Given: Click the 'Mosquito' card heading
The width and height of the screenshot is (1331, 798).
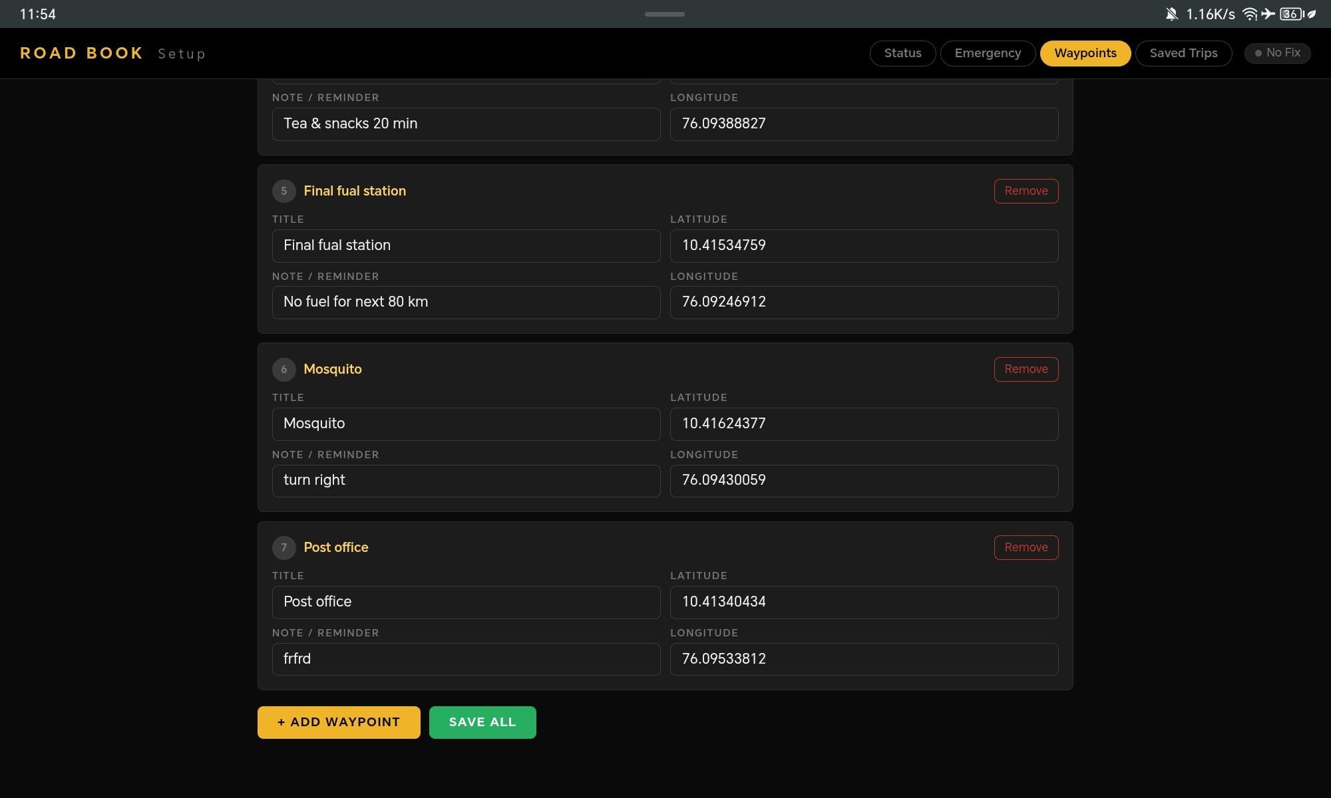Looking at the screenshot, I should point(333,369).
